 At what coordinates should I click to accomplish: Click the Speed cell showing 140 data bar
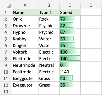70,58
